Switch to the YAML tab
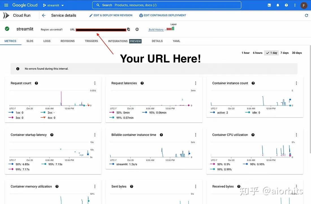The width and height of the screenshot is (311, 204). [x=176, y=41]
